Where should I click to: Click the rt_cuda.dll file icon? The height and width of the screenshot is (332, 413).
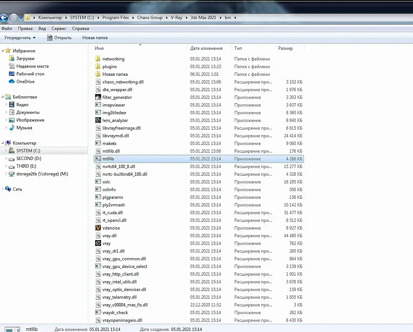point(98,212)
